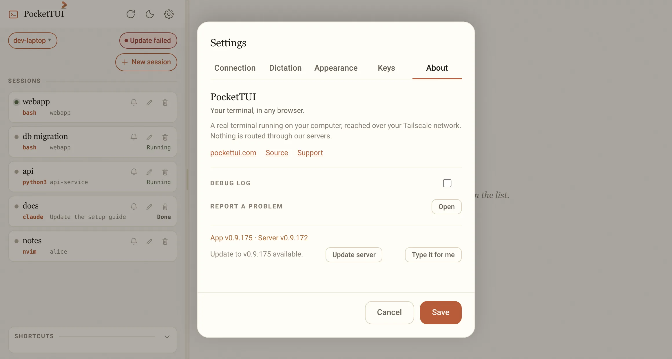Start a New session
The width and height of the screenshot is (672, 359).
(146, 62)
